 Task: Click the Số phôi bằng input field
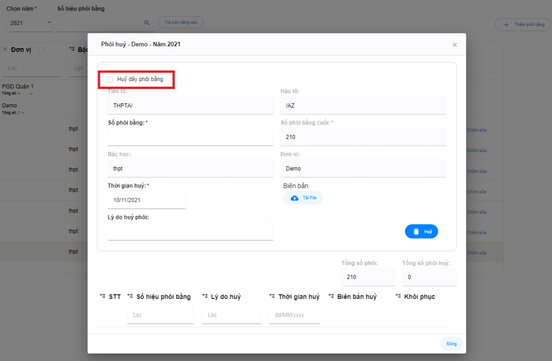(x=190, y=137)
